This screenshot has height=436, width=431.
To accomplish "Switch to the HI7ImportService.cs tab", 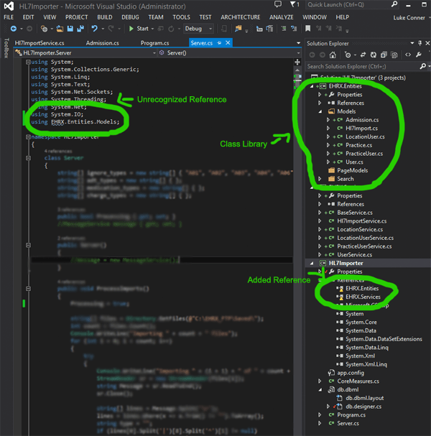I will coord(40,43).
